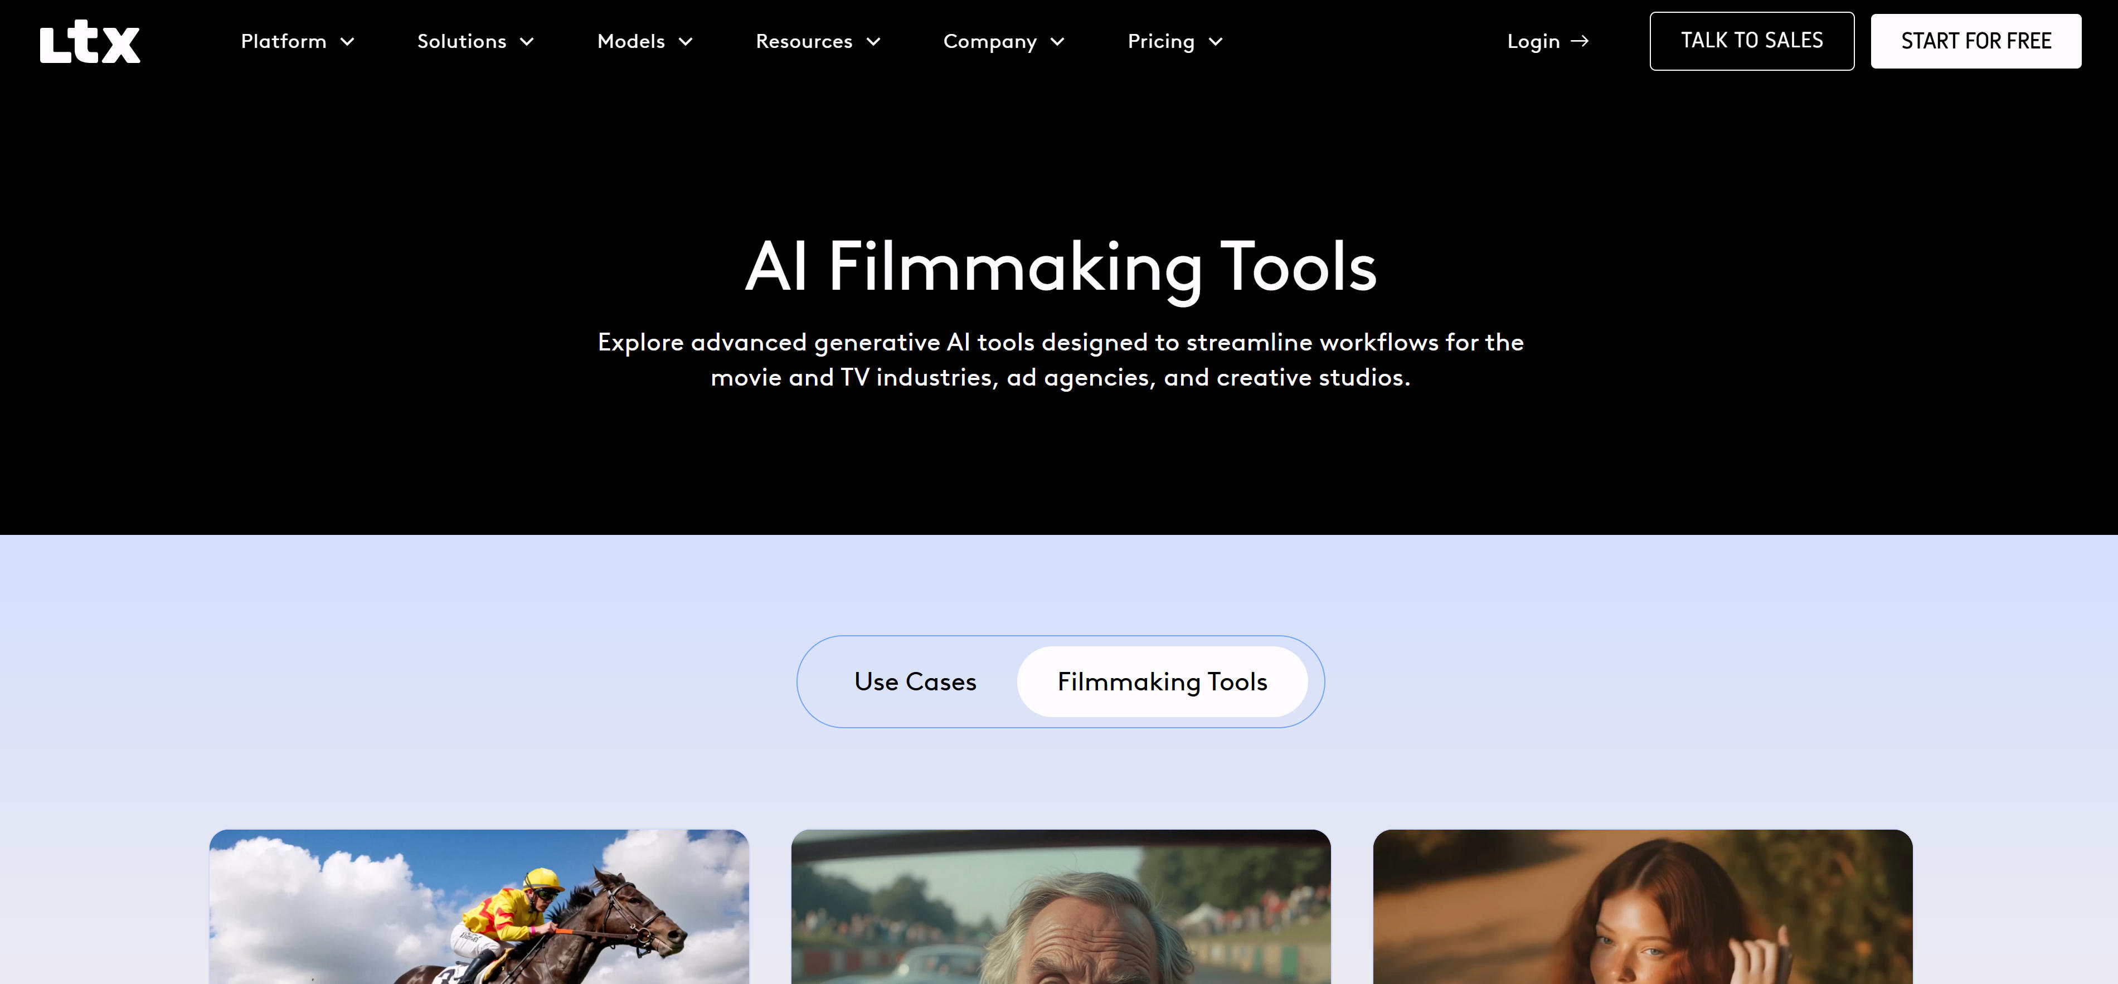2118x984 pixels.
Task: Expand the Platform dropdown menu
Action: coord(284,41)
